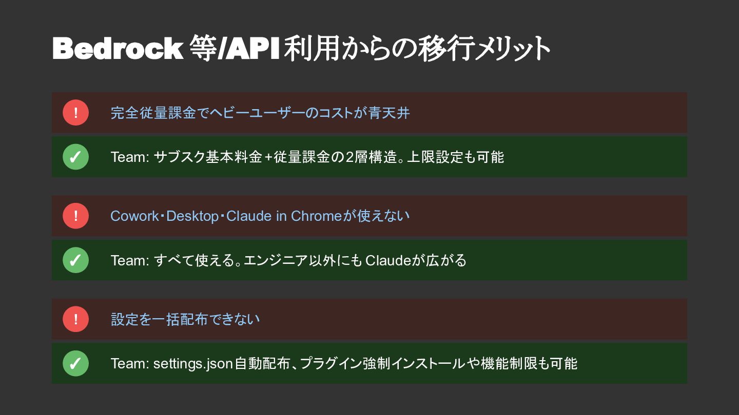Click the red alert icon beside Cowork・Desktop
This screenshot has height=415, width=739.
tap(75, 216)
